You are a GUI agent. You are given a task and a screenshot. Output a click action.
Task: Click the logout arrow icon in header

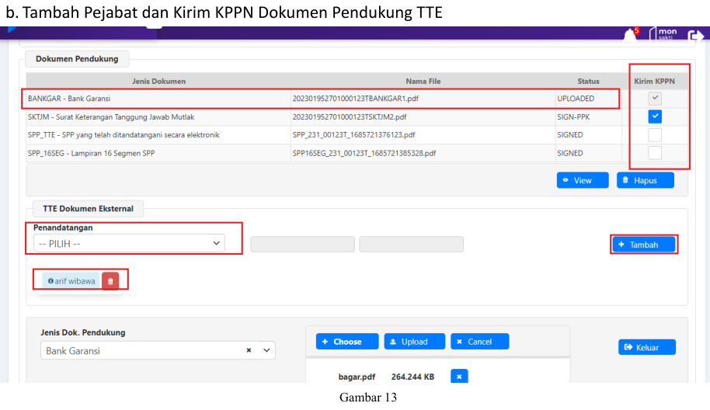click(x=695, y=36)
